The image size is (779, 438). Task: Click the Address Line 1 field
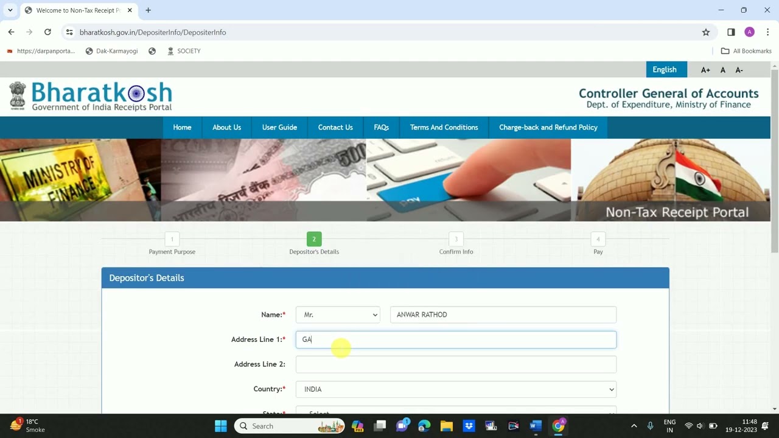pyautogui.click(x=456, y=339)
